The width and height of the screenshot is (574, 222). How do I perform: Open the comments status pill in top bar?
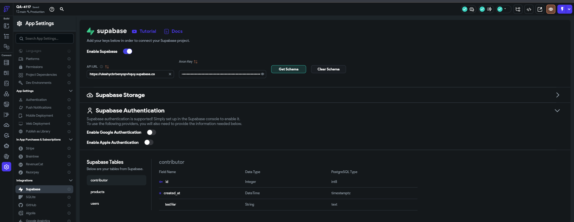point(468,9)
